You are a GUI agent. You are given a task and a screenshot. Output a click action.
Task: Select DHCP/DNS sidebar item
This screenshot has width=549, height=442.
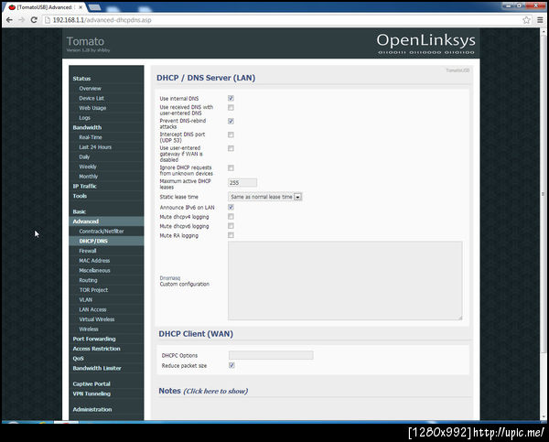(93, 241)
